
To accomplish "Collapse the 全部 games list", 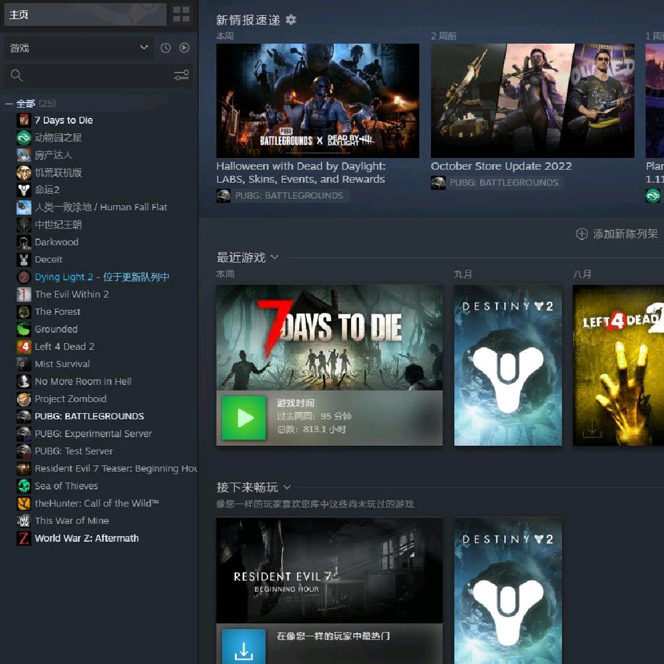I will point(9,103).
